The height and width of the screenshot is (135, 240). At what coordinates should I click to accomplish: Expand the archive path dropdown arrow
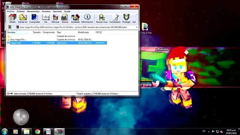point(137,27)
